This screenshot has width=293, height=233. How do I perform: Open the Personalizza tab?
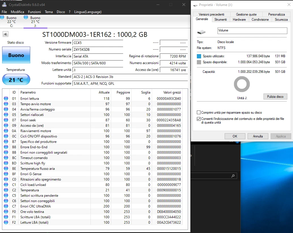(277, 14)
